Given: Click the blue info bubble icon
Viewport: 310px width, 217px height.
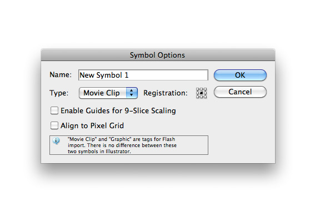Looking at the screenshot, I should (56, 141).
